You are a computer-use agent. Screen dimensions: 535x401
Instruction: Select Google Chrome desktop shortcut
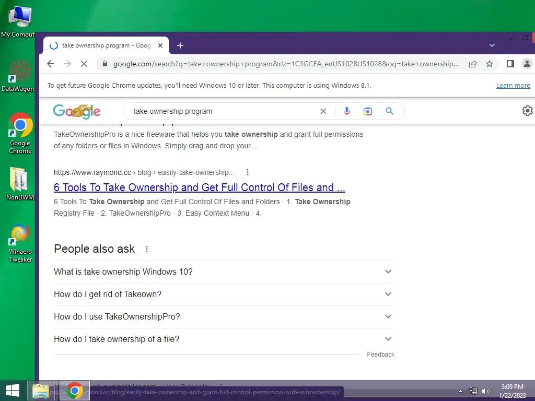pyautogui.click(x=20, y=133)
